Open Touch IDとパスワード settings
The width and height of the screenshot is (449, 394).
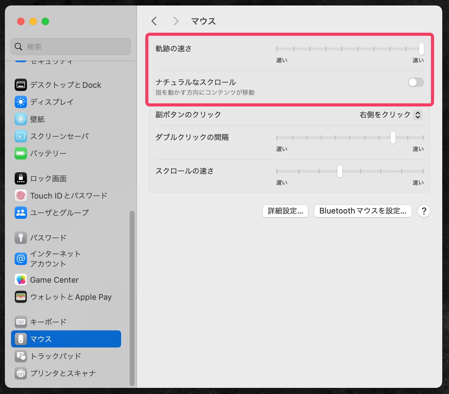69,195
